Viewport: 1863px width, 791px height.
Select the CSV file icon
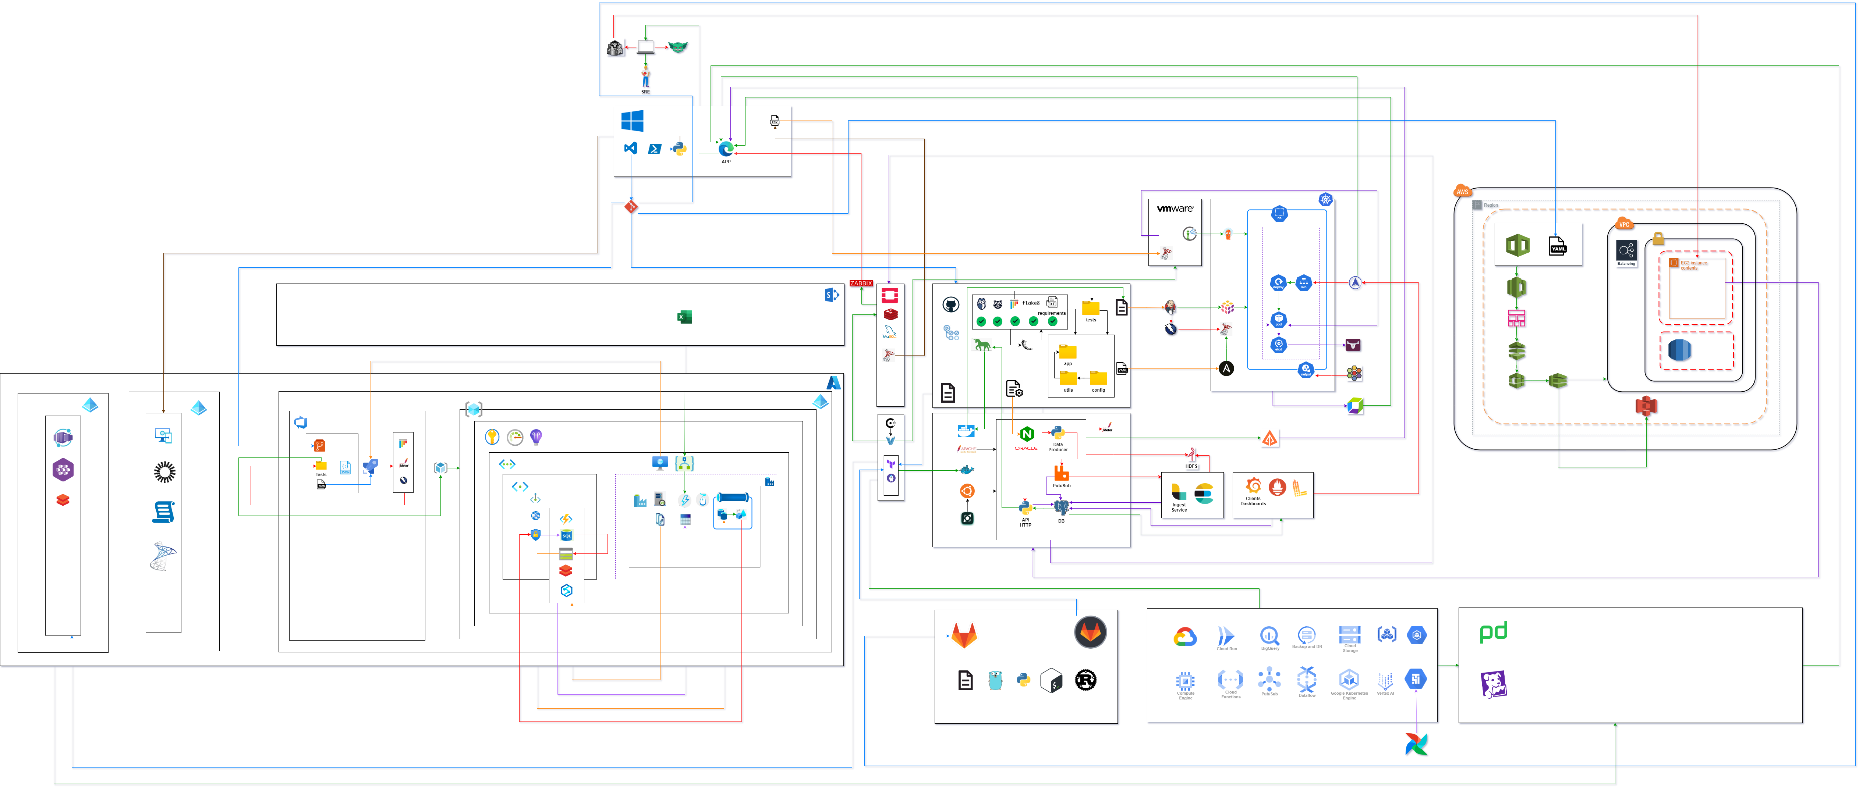775,120
